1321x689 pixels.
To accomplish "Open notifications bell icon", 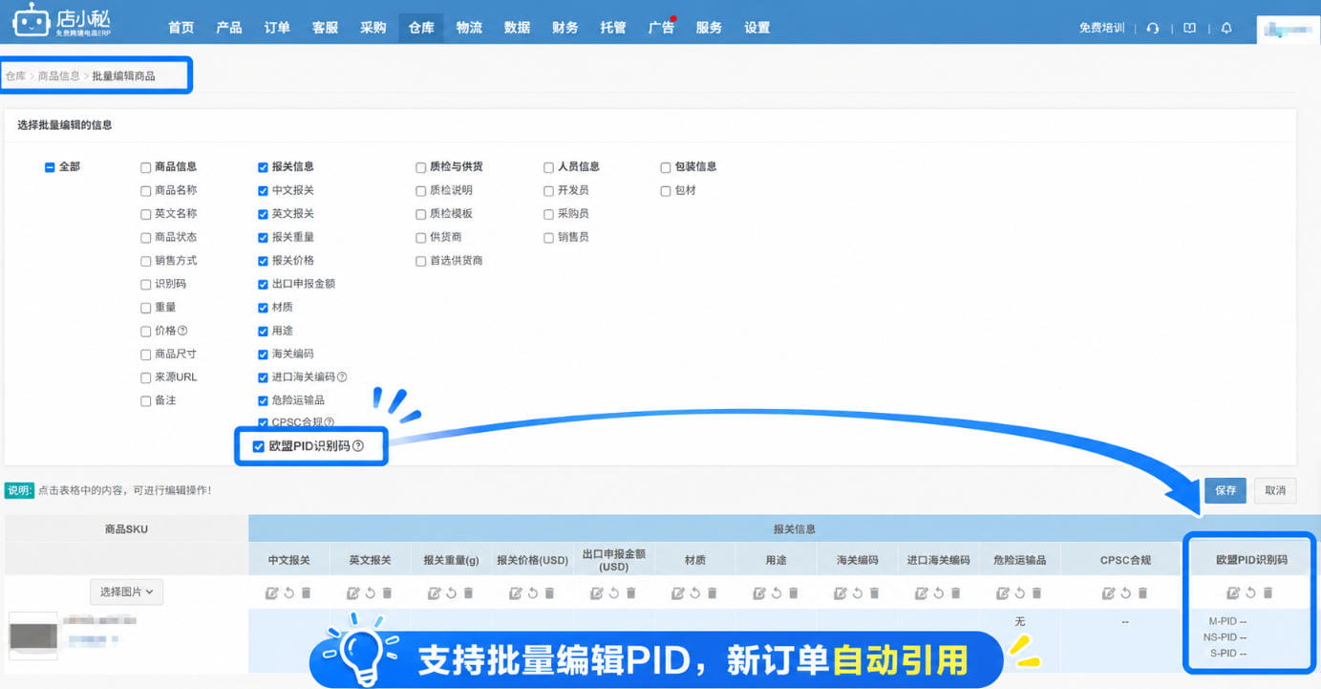I will (1226, 28).
